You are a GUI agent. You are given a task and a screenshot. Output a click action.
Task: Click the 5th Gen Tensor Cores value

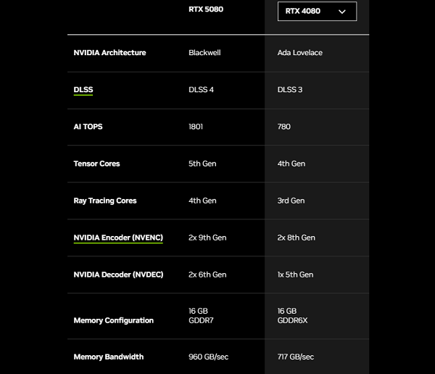[202, 163]
